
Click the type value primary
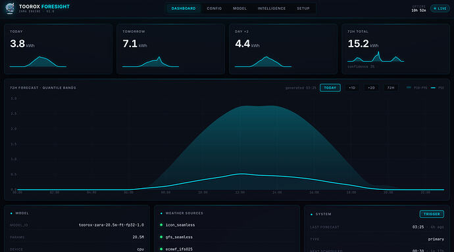(436, 239)
